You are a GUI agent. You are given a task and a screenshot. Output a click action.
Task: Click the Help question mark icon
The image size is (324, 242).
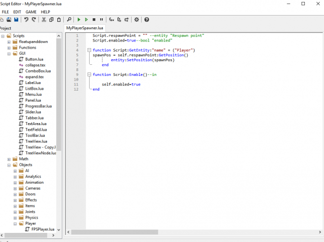pyautogui.click(x=147, y=19)
